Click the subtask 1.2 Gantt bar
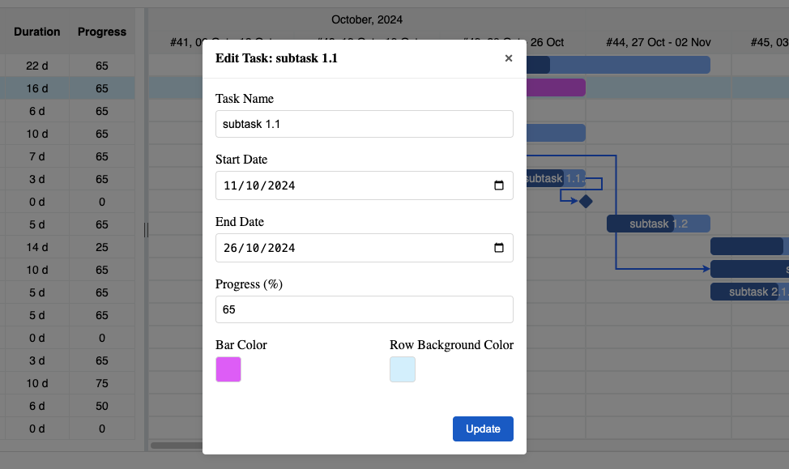The height and width of the screenshot is (469, 789). [x=658, y=224]
